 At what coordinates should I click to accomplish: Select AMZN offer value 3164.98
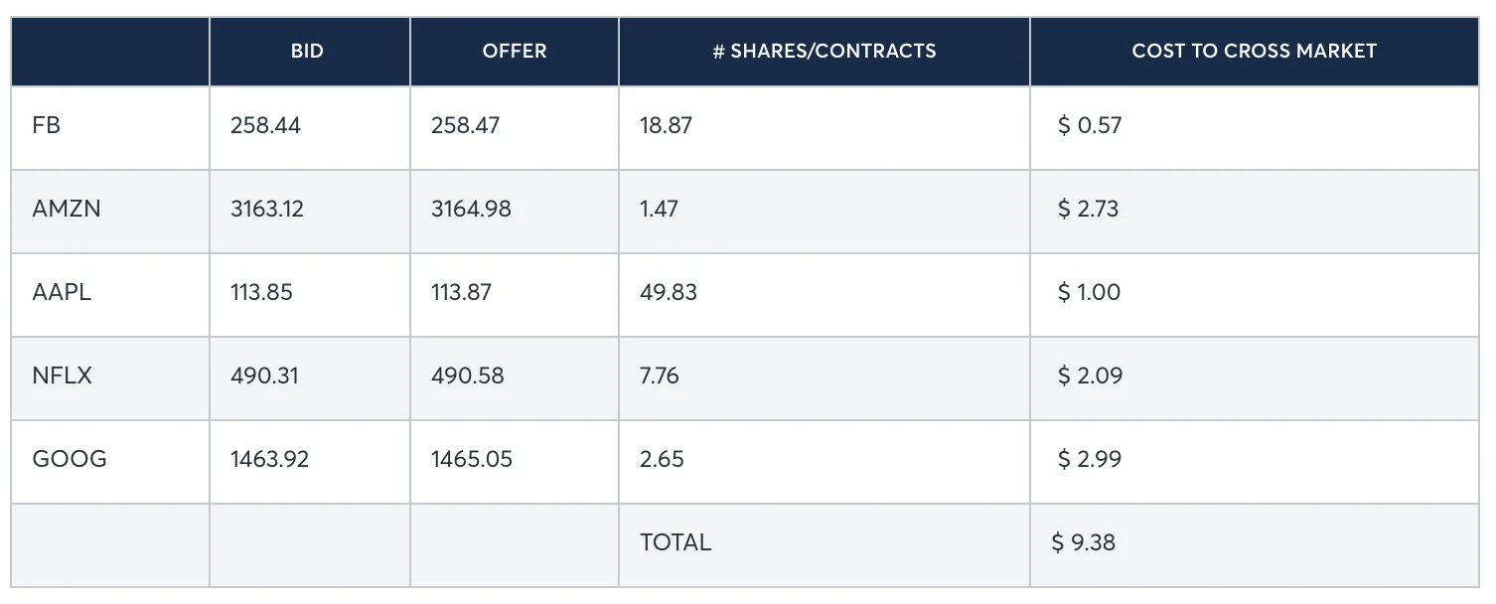pos(471,209)
